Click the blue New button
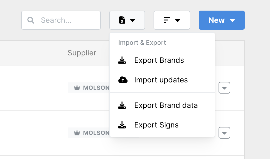270x159 pixels. pyautogui.click(x=222, y=20)
